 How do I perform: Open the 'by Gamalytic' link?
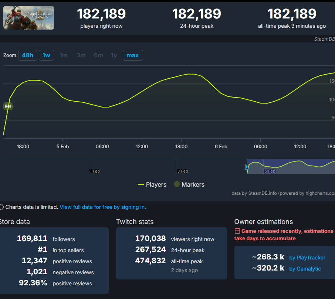(305, 269)
